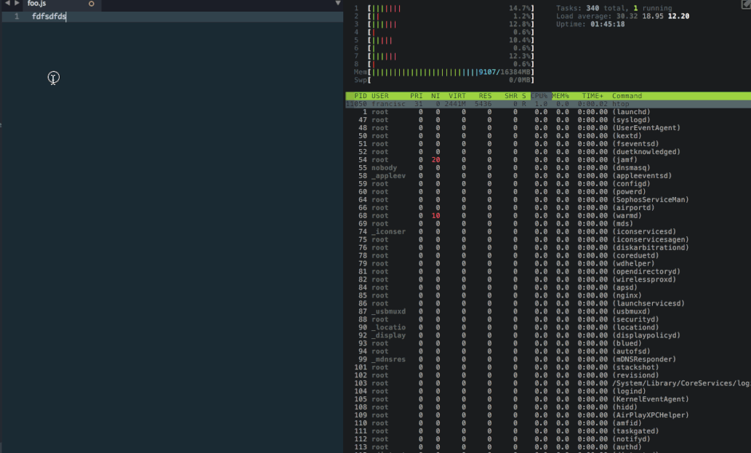Image resolution: width=751 pixels, height=453 pixels.
Task: Select the (SophosServiceMan) process row
Action: click(x=548, y=200)
